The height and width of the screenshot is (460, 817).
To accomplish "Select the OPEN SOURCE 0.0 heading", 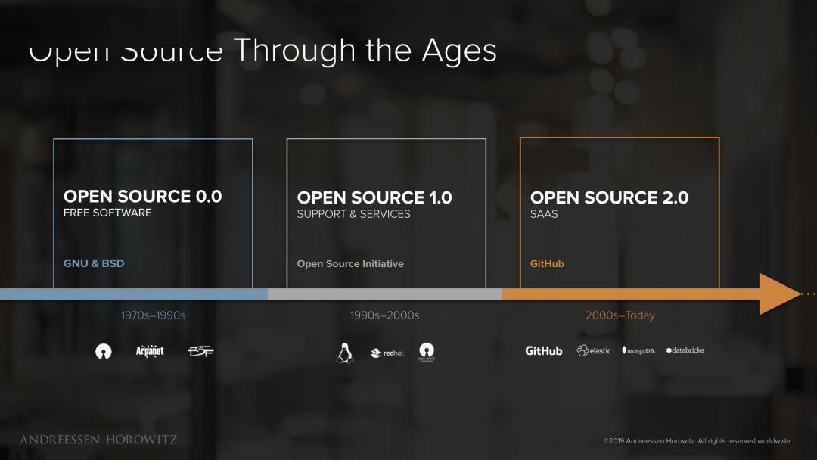I will (143, 197).
